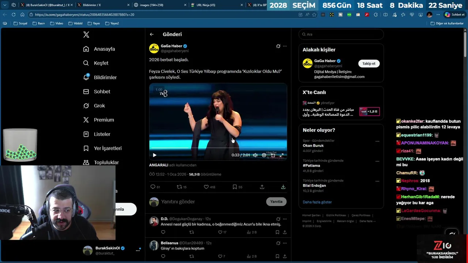Toggle picture-in-picture for video
The image size is (468, 263).
(273, 155)
